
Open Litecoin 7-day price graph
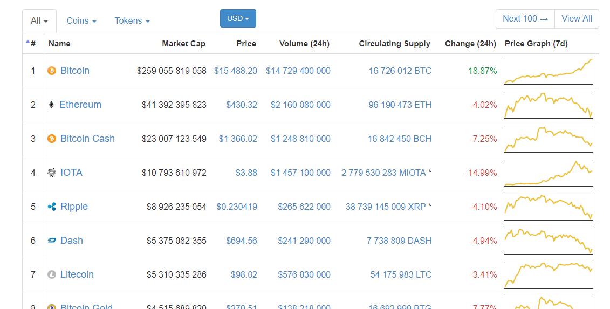click(x=548, y=274)
